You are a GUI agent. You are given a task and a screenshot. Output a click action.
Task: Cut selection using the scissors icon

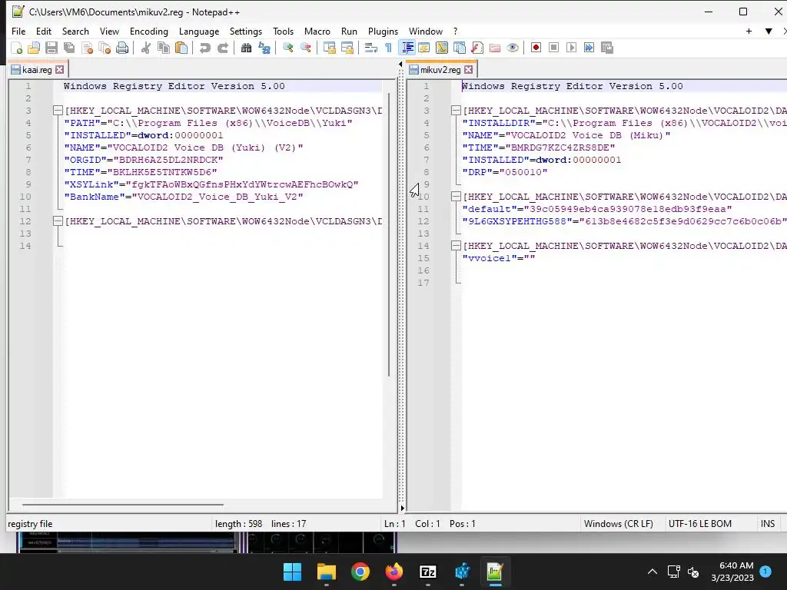(145, 48)
